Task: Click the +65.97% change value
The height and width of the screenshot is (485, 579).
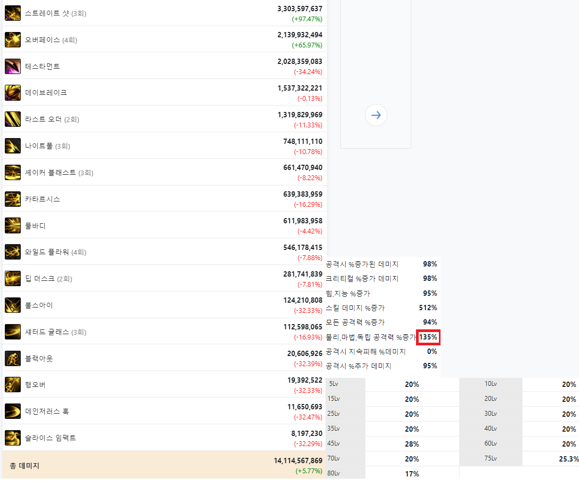Action: point(307,45)
